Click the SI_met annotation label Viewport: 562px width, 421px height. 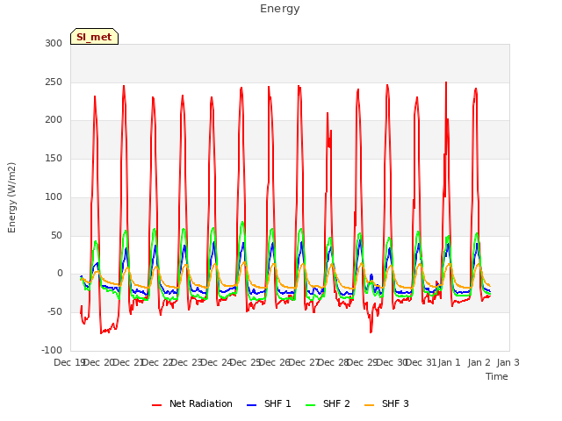tap(94, 37)
